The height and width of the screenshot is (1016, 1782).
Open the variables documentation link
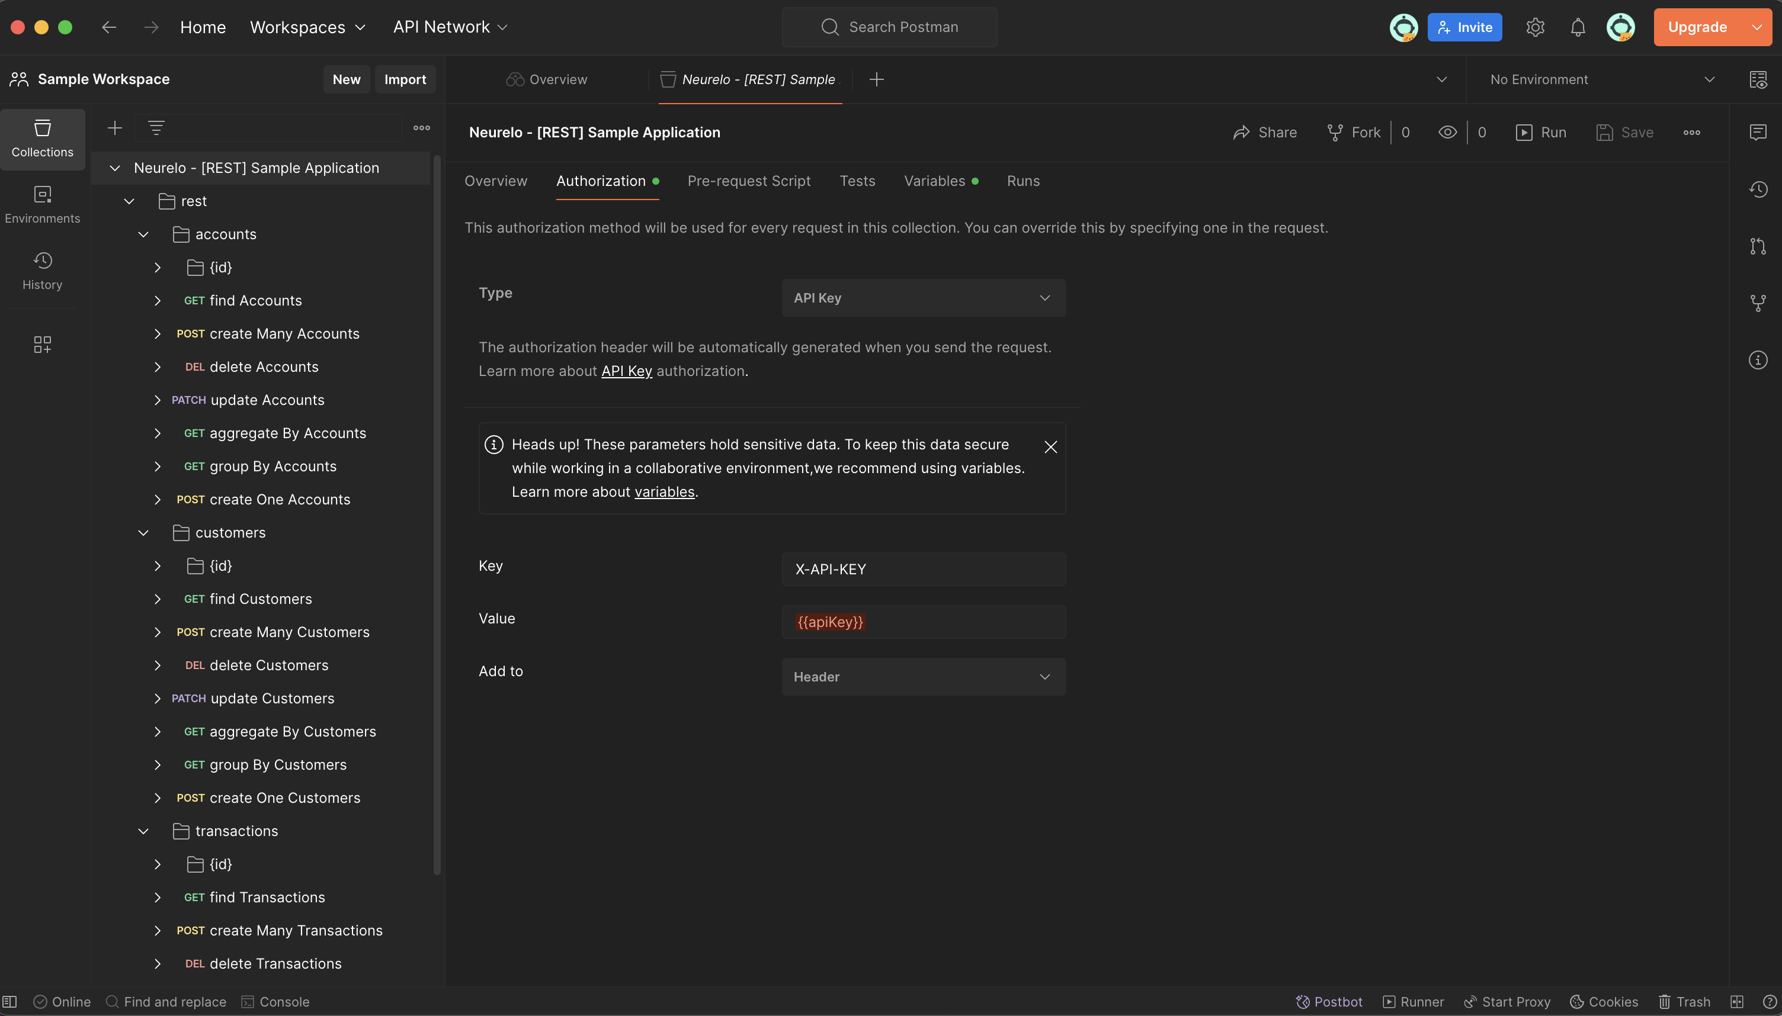664,492
